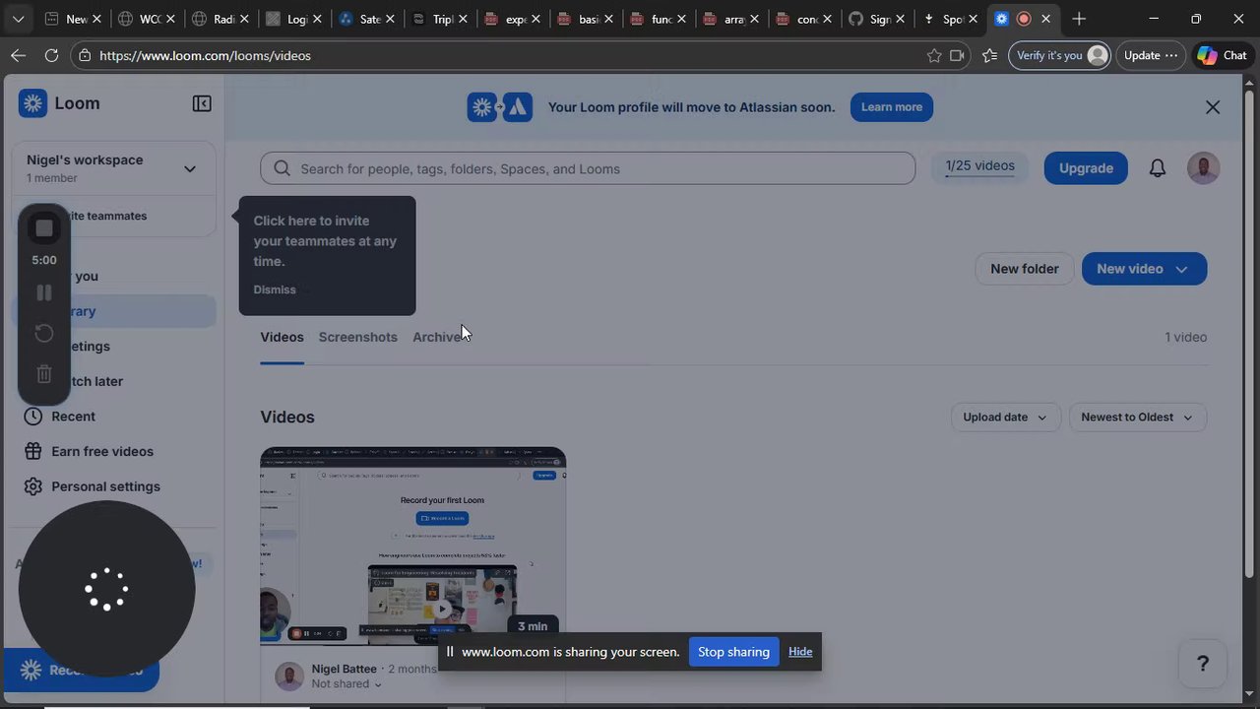The height and width of the screenshot is (709, 1260).
Task: Click the Earn free videos gift icon
Action: pos(33,451)
